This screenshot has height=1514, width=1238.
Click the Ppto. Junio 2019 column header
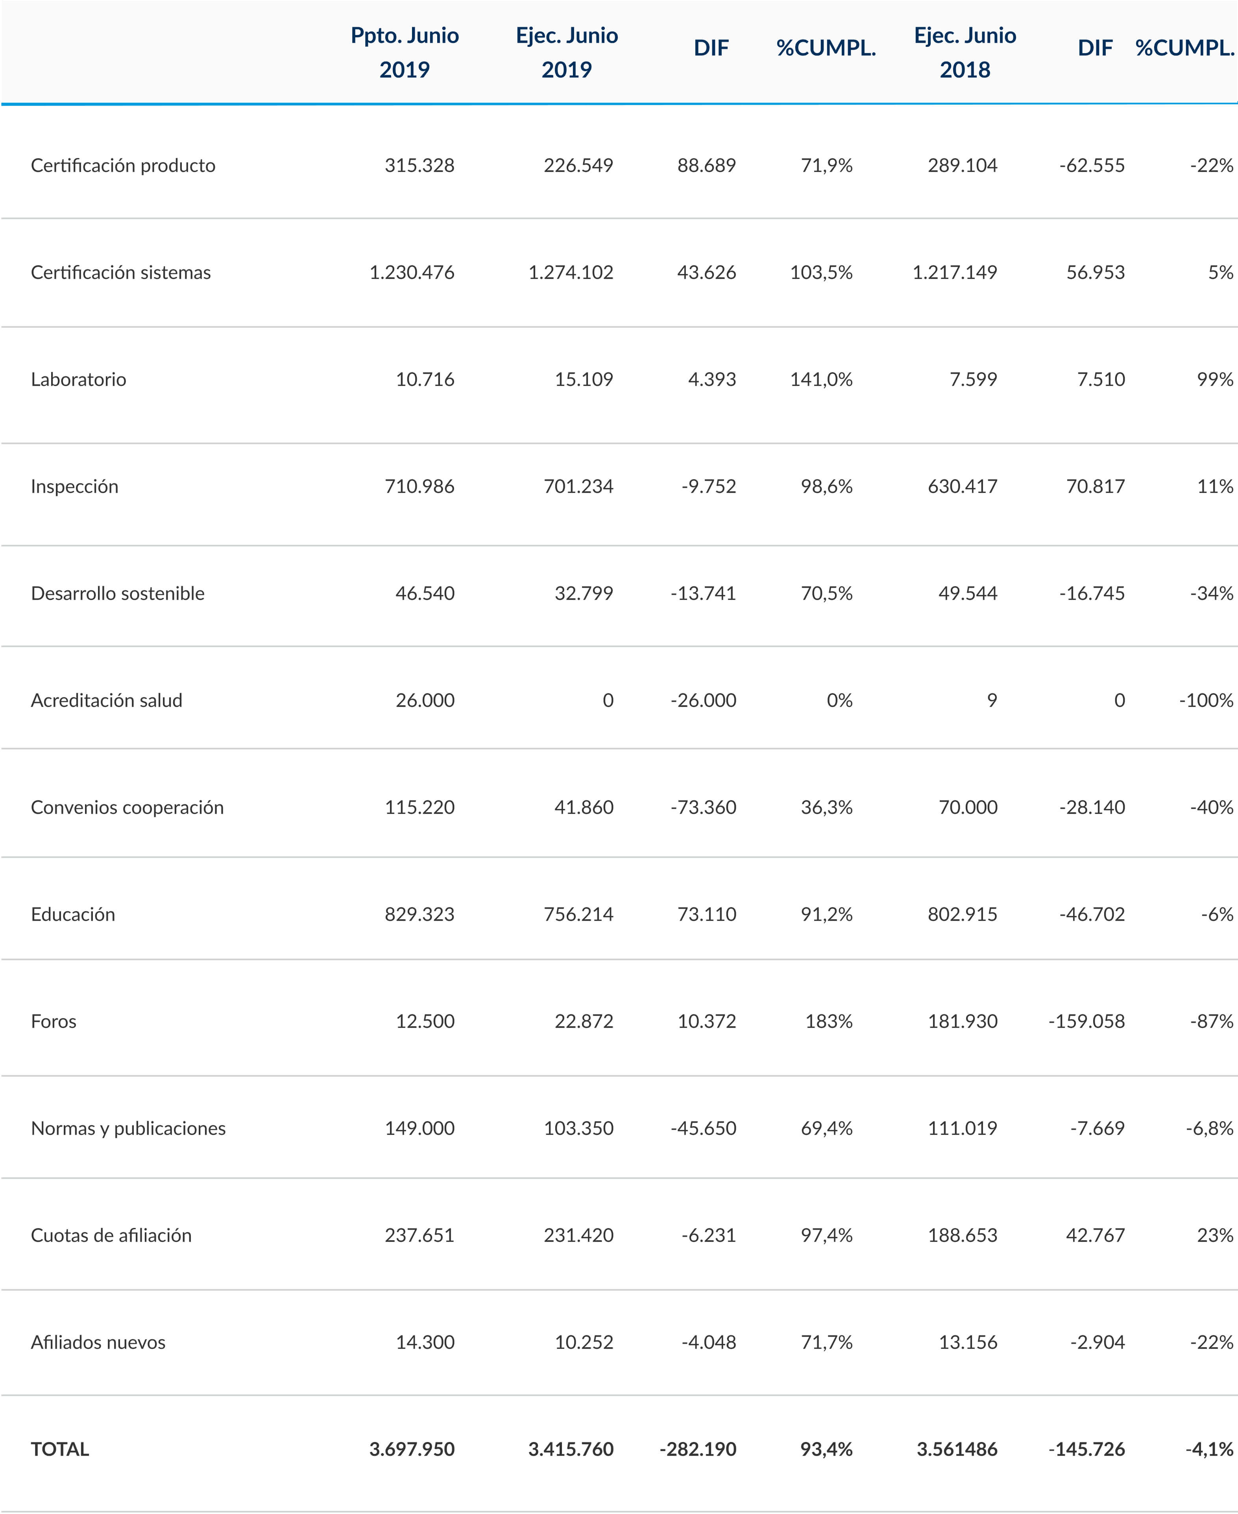[x=405, y=52]
